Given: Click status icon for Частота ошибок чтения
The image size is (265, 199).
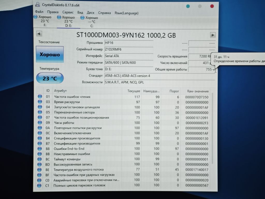Looking at the screenshot, I should pos(40,96).
